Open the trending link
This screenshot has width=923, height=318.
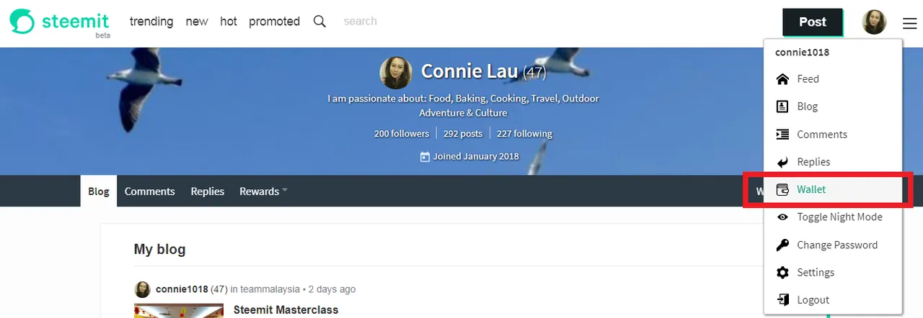pyautogui.click(x=151, y=22)
